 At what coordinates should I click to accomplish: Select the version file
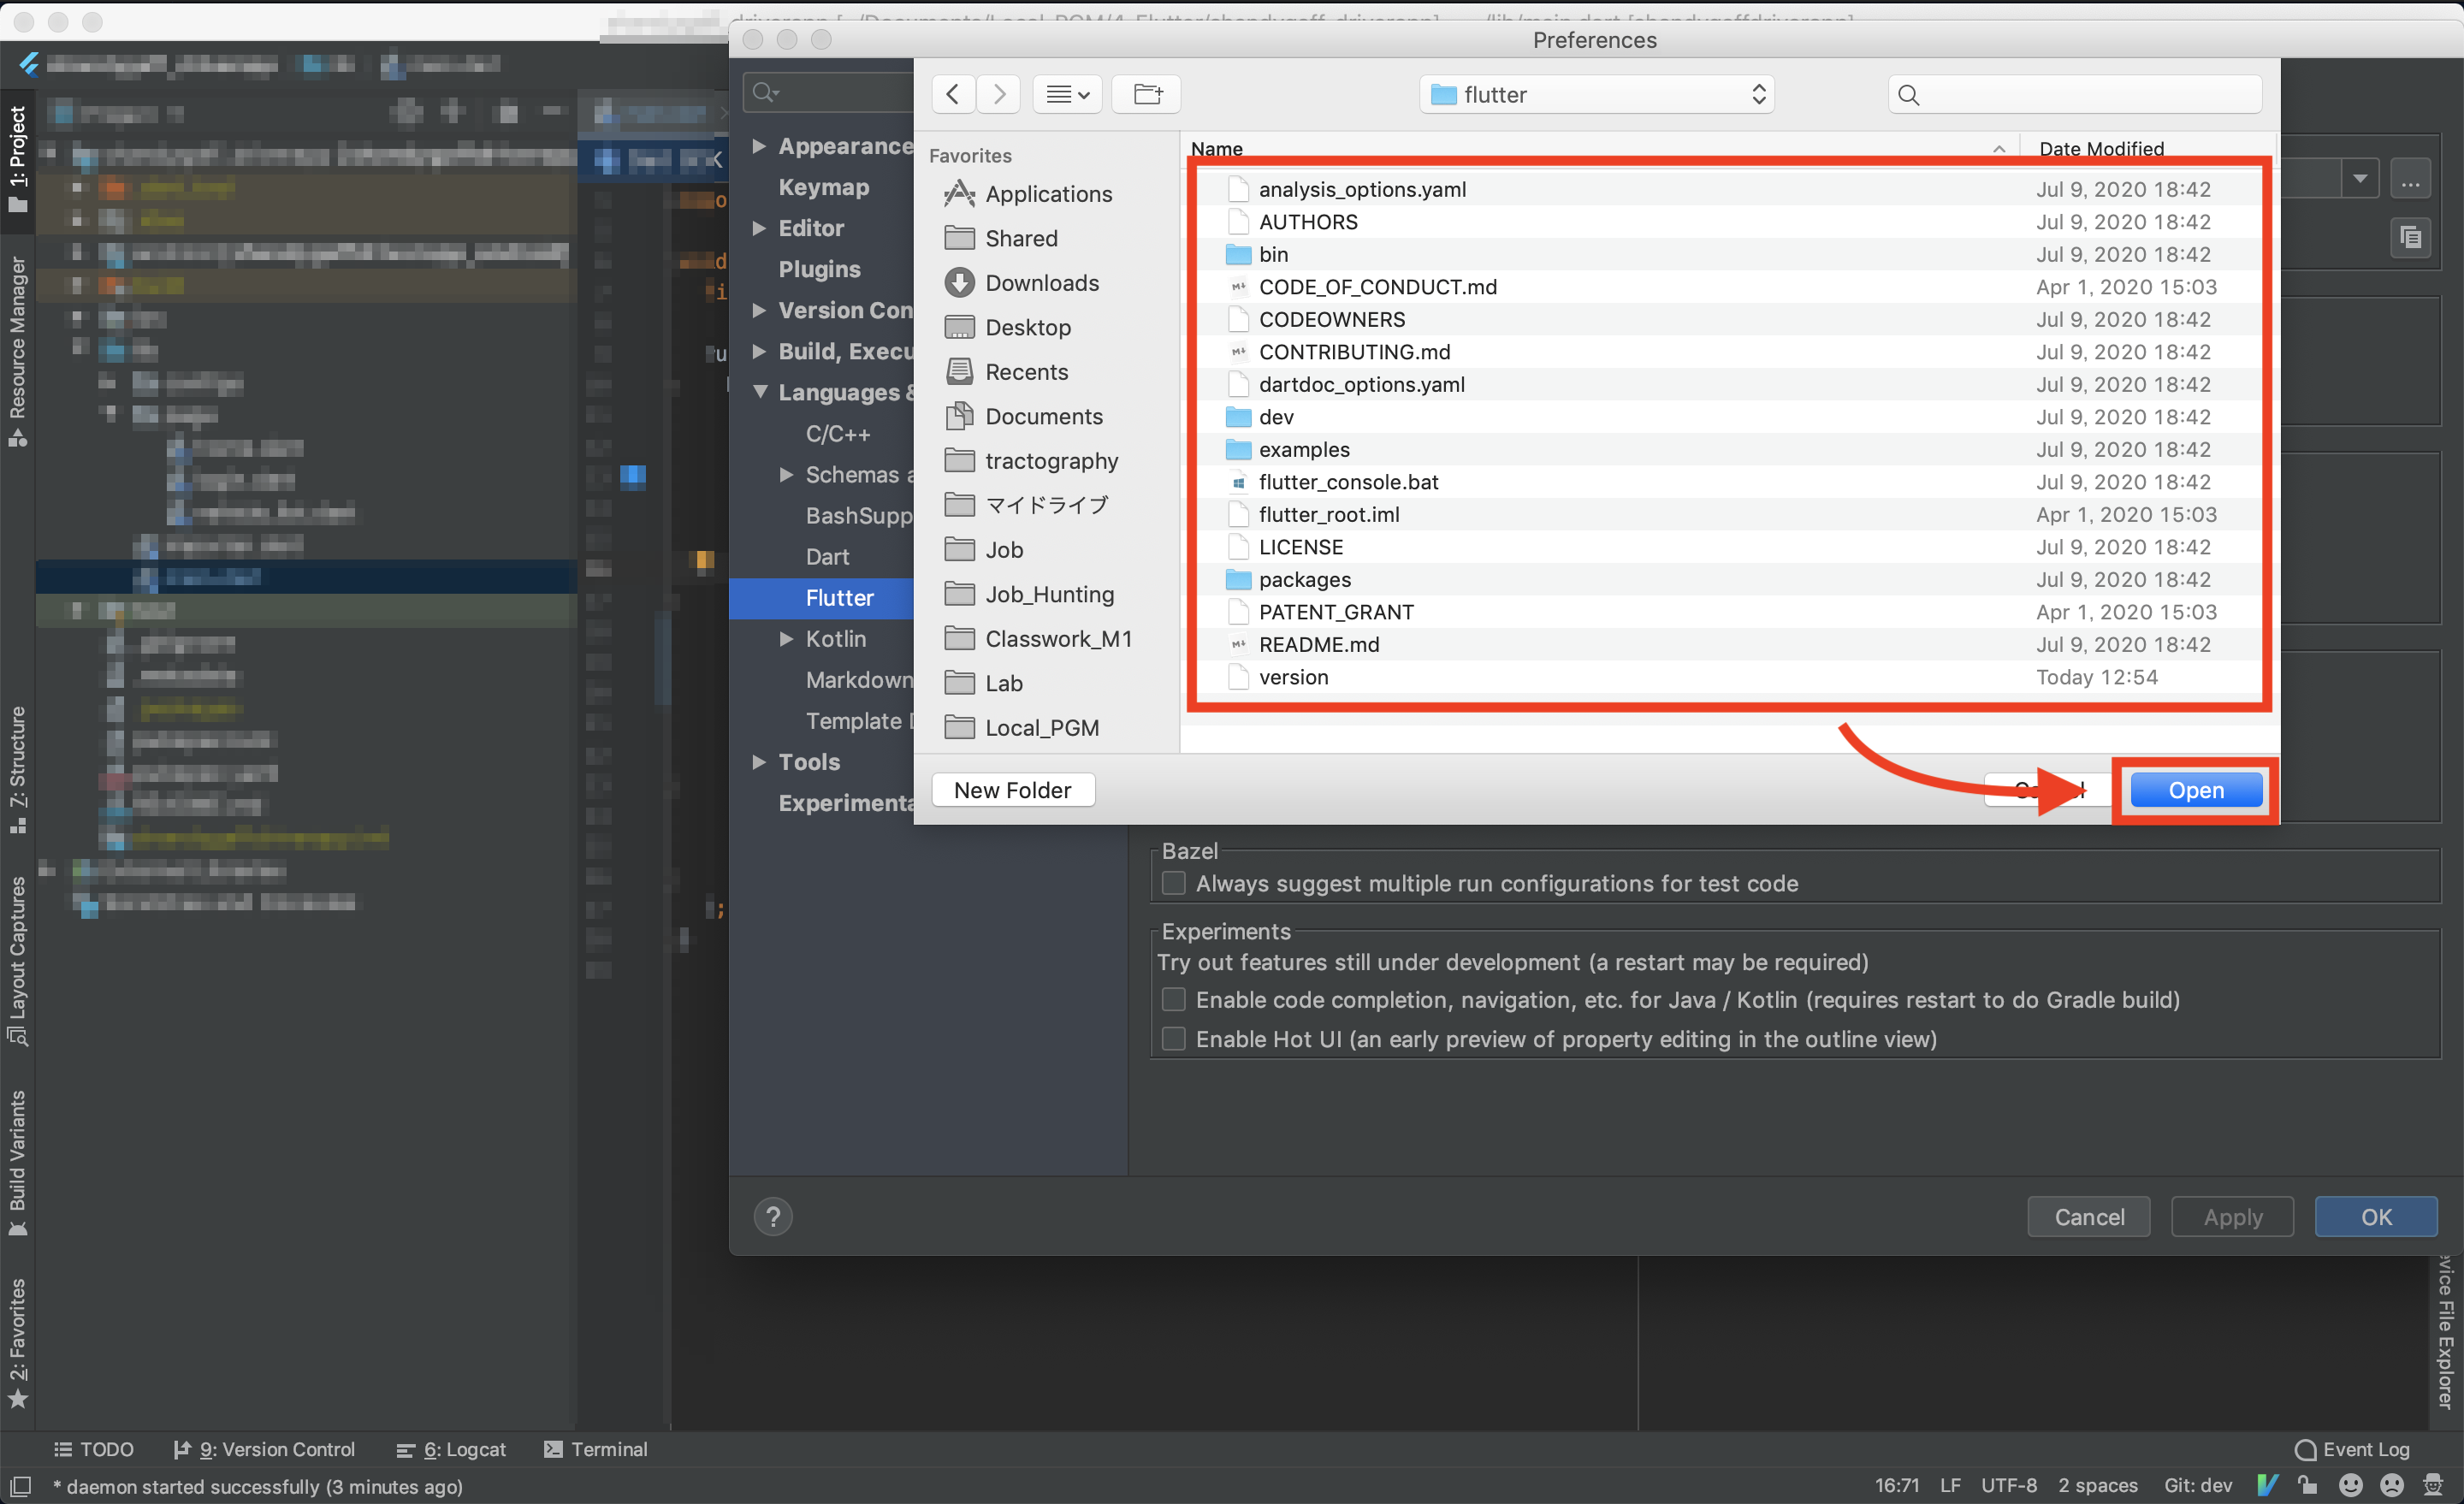click(x=1728, y=676)
